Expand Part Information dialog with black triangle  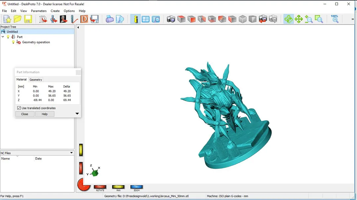[77, 113]
